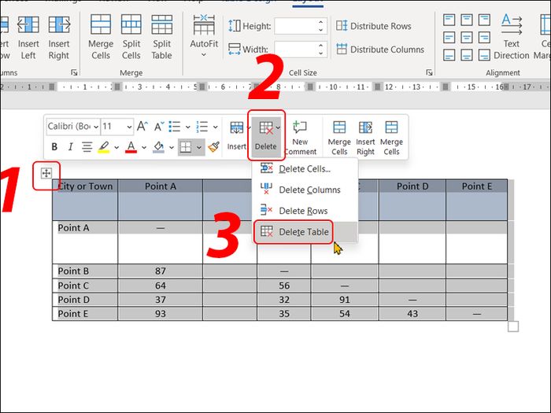Click the first Merge Cells in mini toolbar
This screenshot has height=413, width=551.
coord(339,138)
